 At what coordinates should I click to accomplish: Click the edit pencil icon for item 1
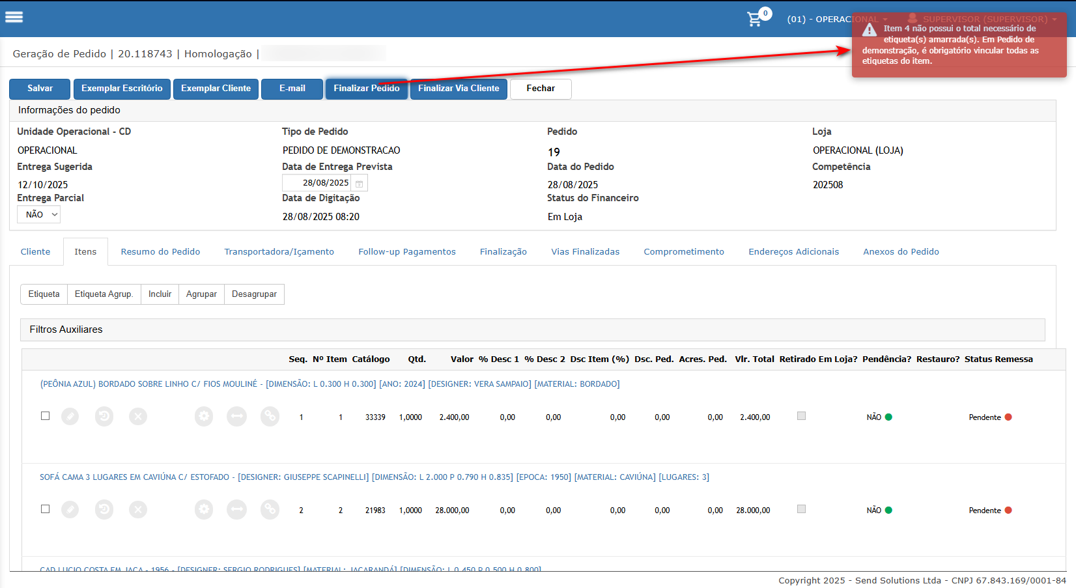[x=70, y=417]
